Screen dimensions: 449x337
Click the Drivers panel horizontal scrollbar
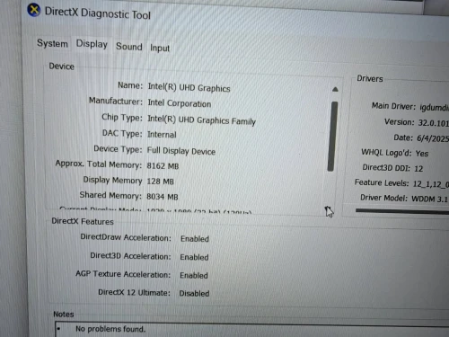(402, 211)
